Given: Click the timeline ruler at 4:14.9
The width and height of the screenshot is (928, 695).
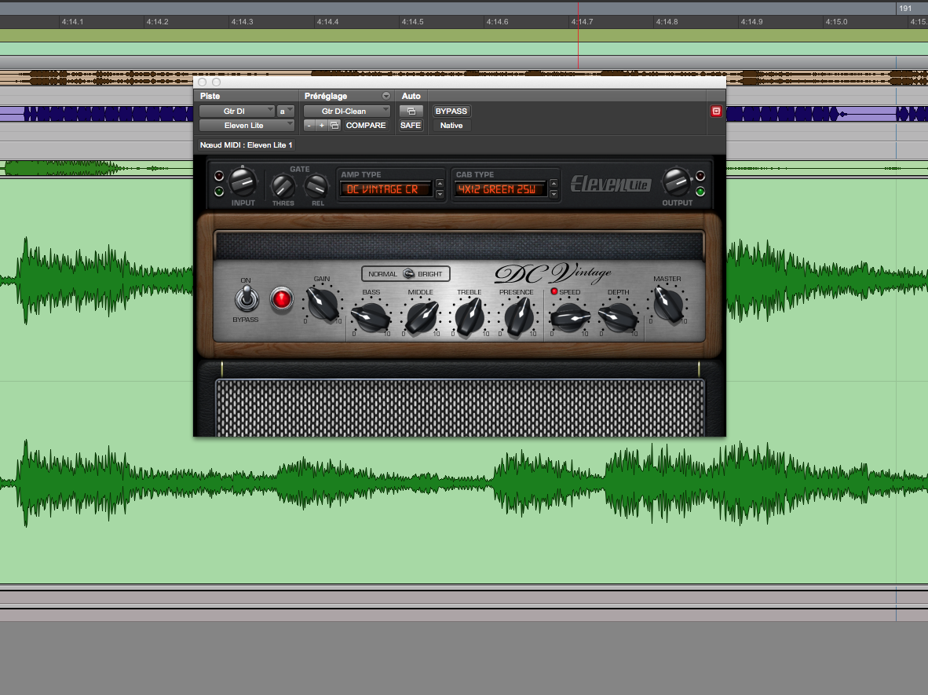Looking at the screenshot, I should pyautogui.click(x=751, y=22).
